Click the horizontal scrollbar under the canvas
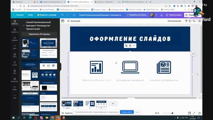The image size is (213, 120). coord(129,98)
